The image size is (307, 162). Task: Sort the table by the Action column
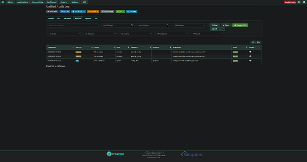104,47
